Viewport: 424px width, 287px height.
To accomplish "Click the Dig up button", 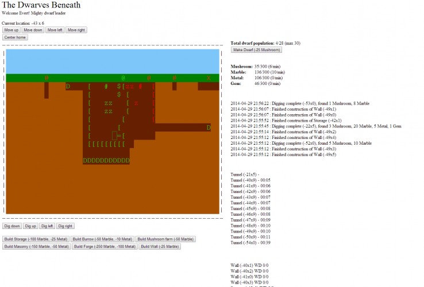I will pos(30,226).
